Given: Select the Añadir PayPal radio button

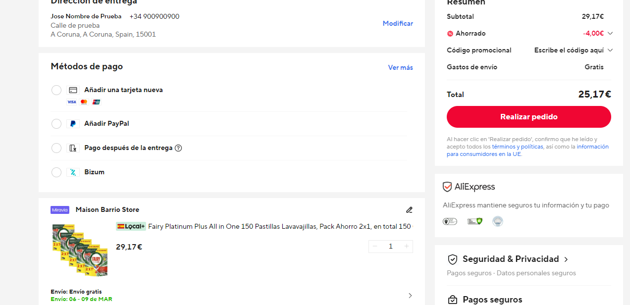Looking at the screenshot, I should [x=56, y=124].
